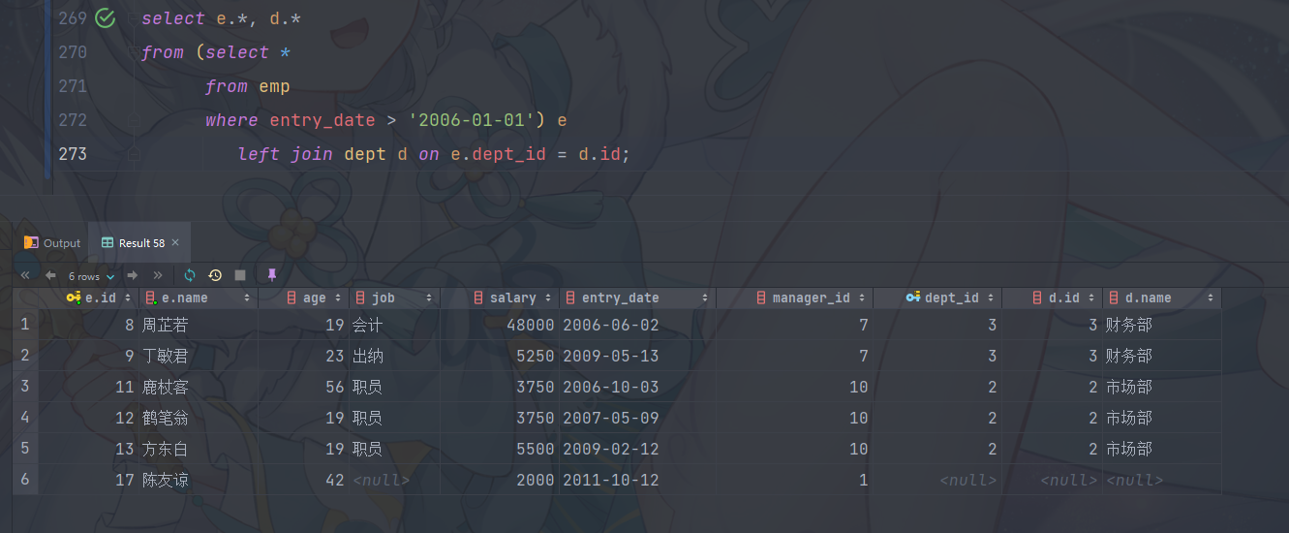
Task: Click the salary cell 2000
Action: coord(499,480)
